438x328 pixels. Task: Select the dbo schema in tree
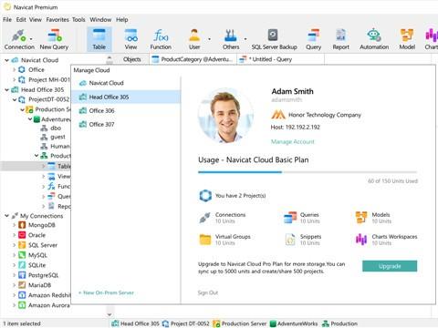pyautogui.click(x=51, y=128)
